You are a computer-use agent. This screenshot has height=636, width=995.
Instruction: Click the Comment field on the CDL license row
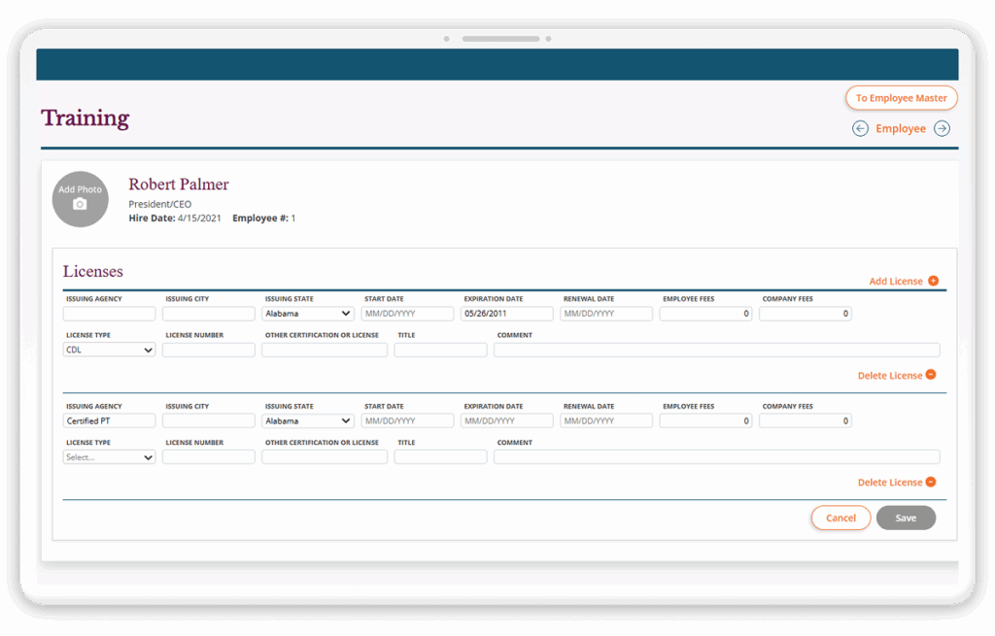pyautogui.click(x=716, y=349)
